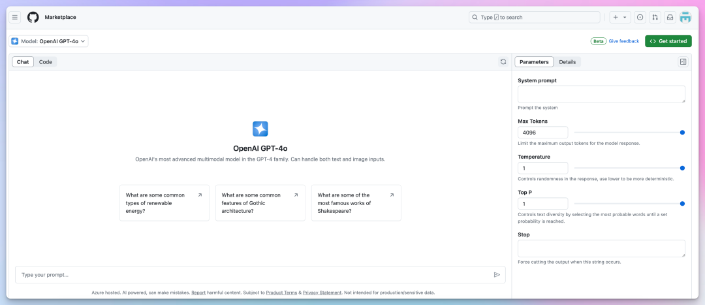Click the user profile avatar
Screen dimensions: 705x305
click(685, 18)
